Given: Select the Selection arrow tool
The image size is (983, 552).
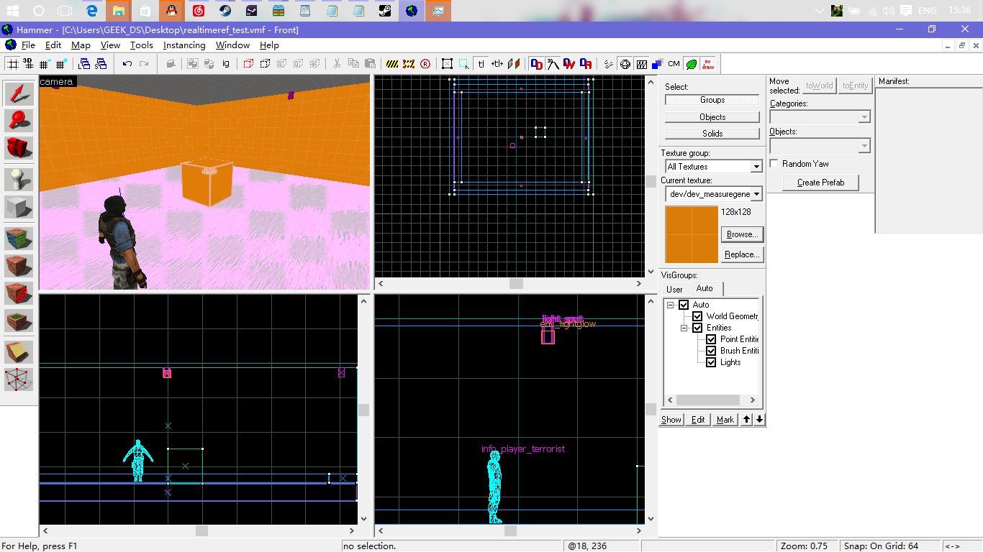Looking at the screenshot, I should pos(19,93).
